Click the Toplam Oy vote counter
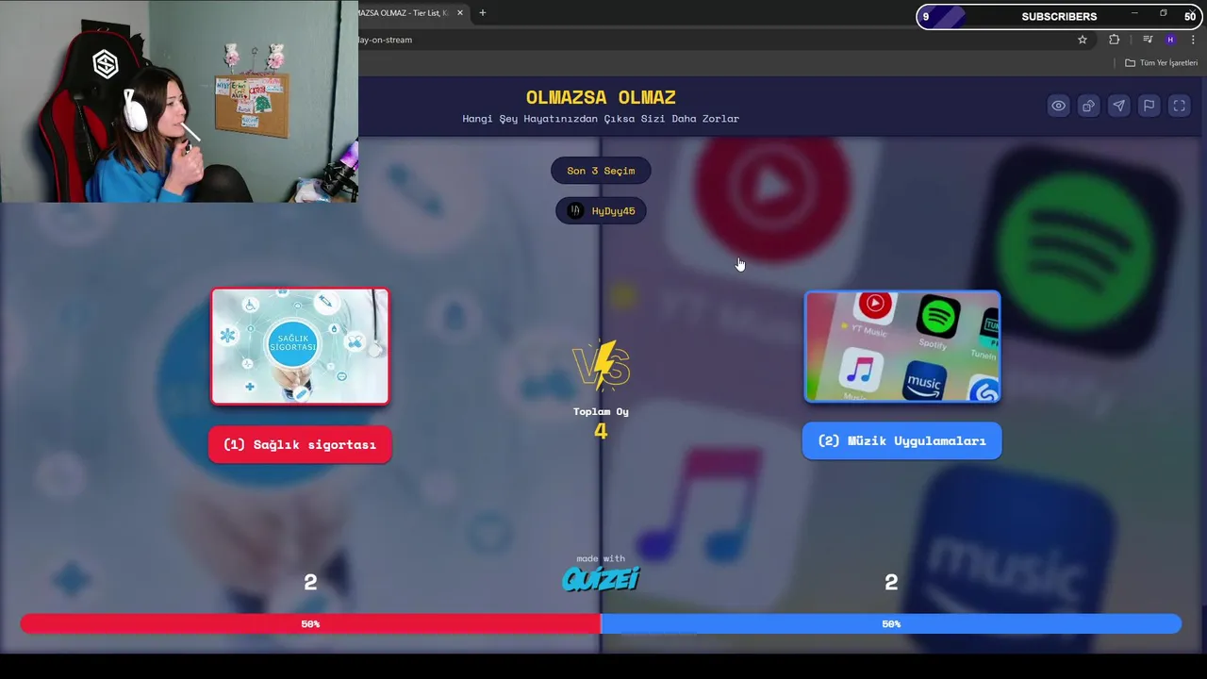Image resolution: width=1207 pixels, height=679 pixels. (601, 422)
